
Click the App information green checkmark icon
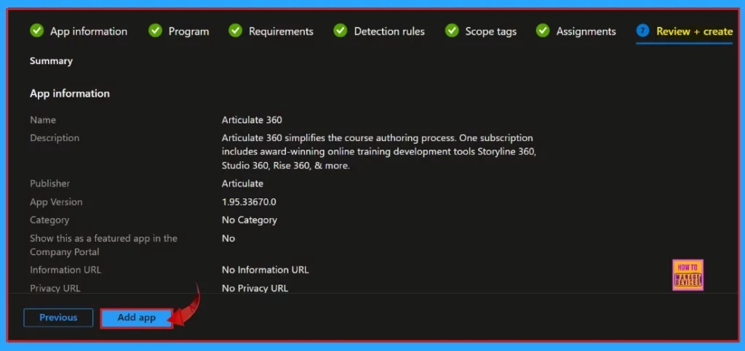[36, 31]
